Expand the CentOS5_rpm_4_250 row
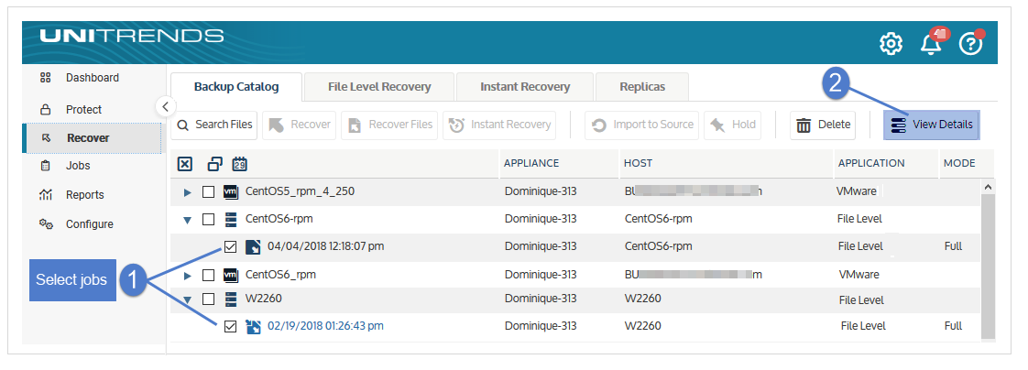 click(188, 192)
